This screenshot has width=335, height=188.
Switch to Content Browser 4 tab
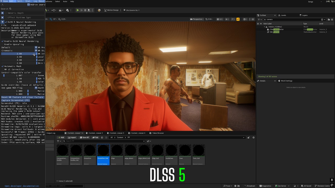coord(137,133)
